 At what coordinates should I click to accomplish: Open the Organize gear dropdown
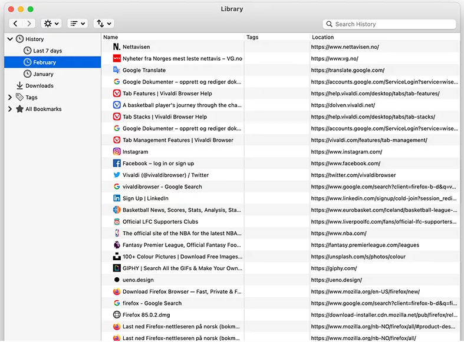(51, 24)
